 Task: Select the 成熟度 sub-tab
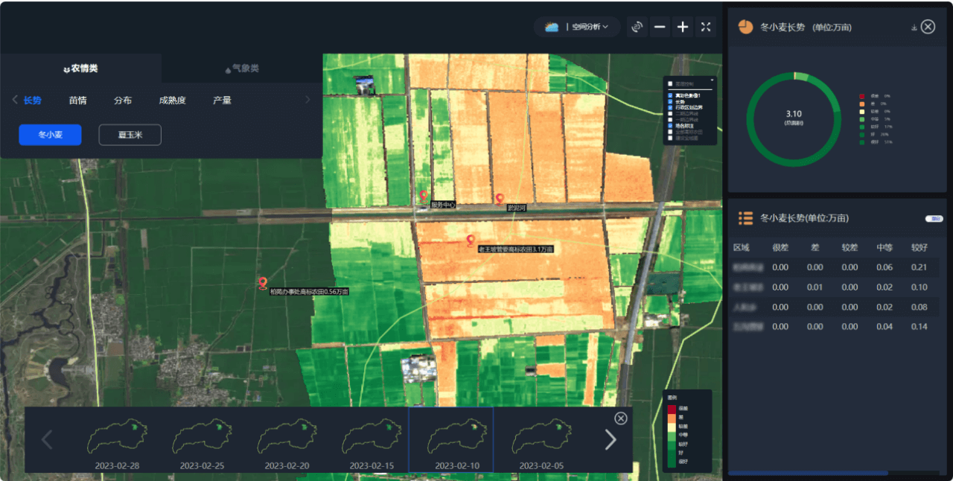point(172,101)
